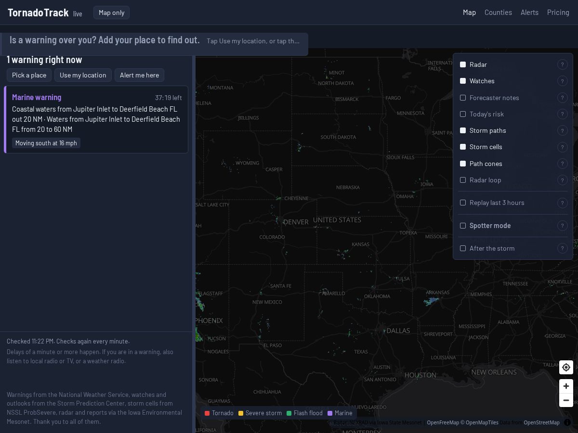This screenshot has height=433, width=578.
Task: Open the Counties page
Action: tap(498, 13)
